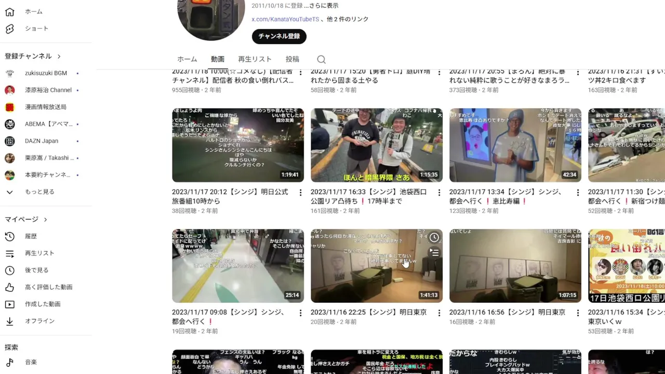Open sidebar label 'オフライン'
This screenshot has height=374, width=665.
point(39,321)
